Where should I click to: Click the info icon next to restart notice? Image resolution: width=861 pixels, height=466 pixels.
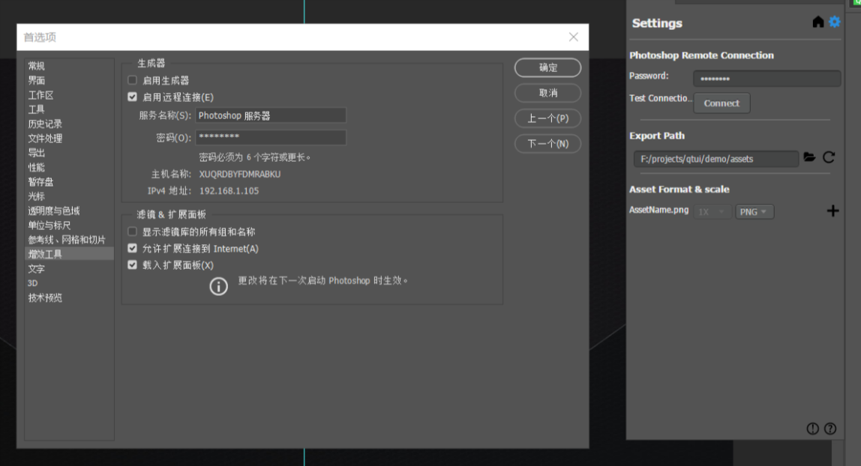point(218,285)
